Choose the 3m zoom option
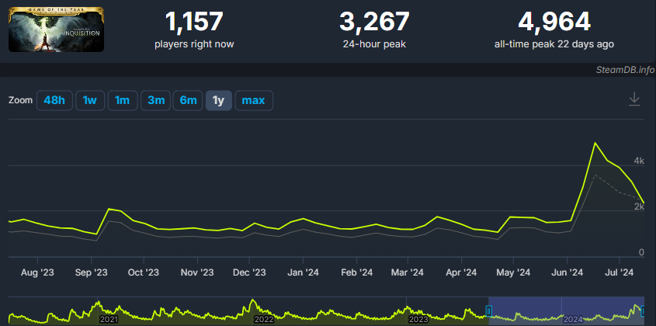 tap(157, 100)
